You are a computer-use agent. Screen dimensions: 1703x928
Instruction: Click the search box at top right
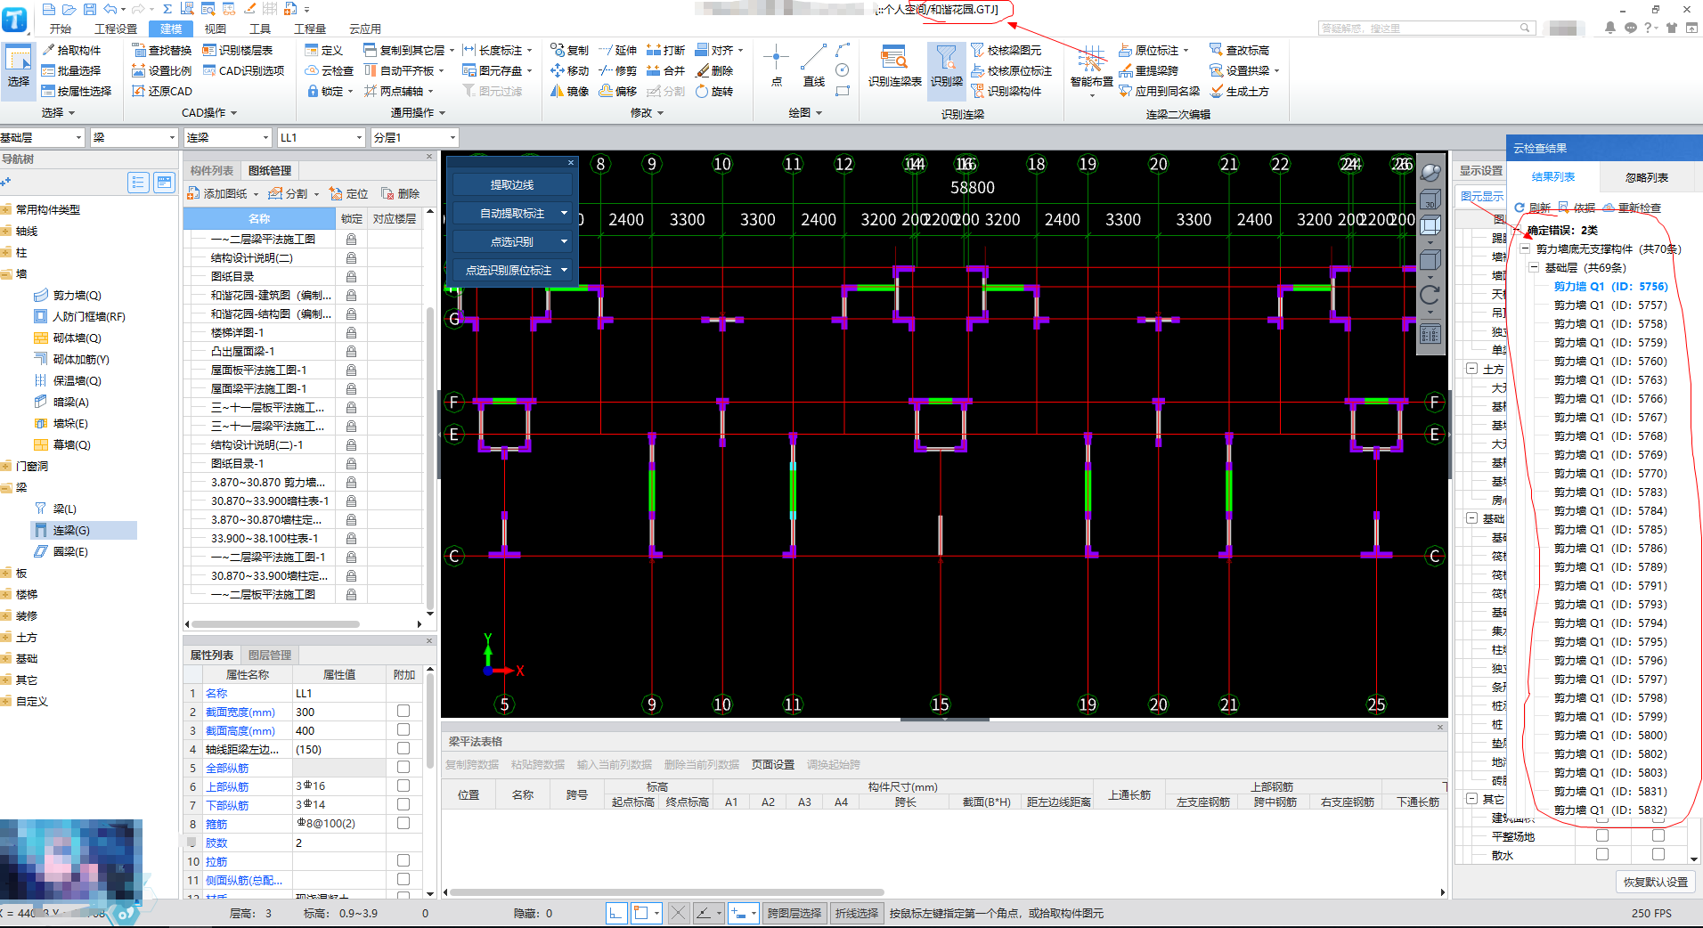click(1425, 28)
